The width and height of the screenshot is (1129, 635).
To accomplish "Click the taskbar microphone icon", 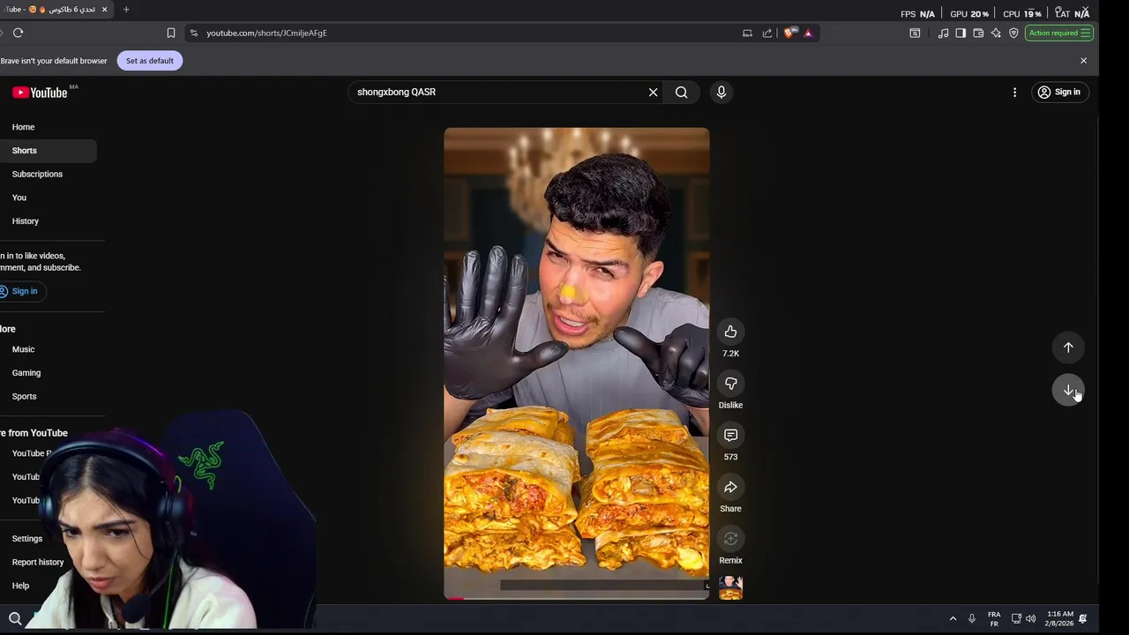I will click(972, 619).
